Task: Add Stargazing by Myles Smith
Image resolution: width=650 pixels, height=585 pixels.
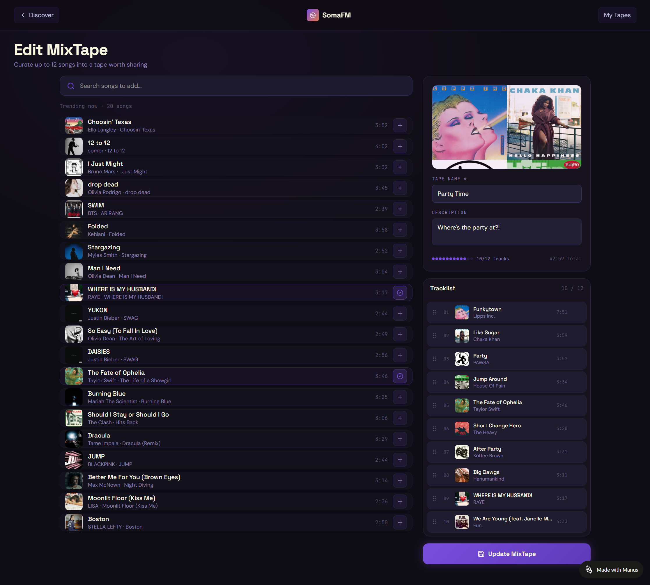Action: point(400,251)
